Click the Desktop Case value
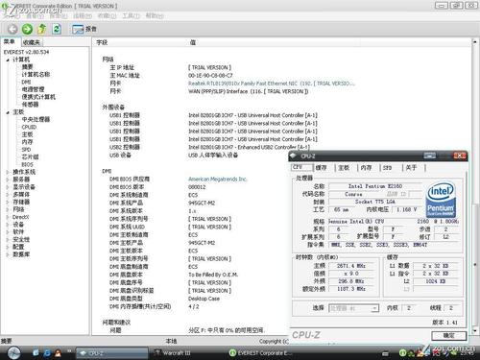 pos(204,299)
